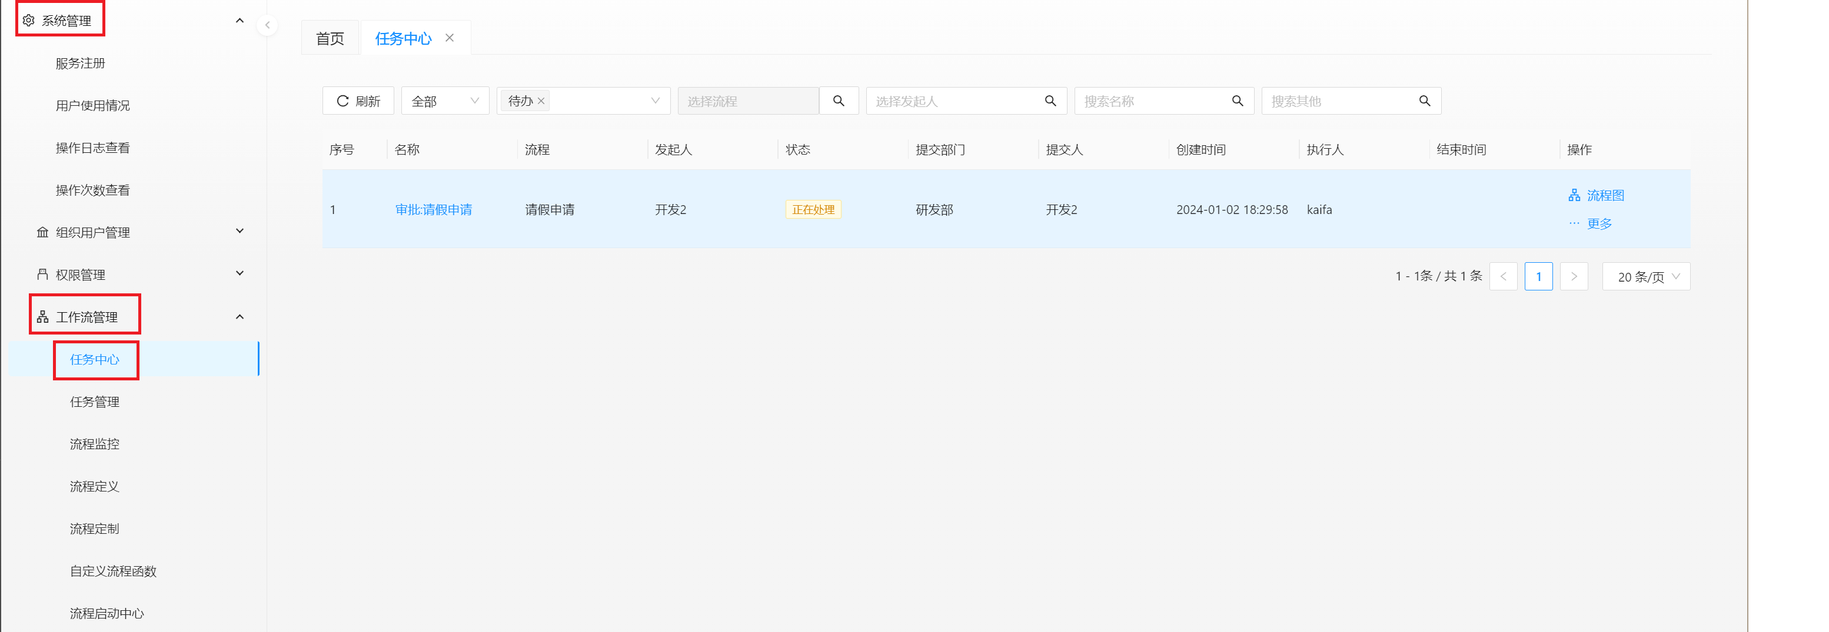The image size is (1829, 632).
Task: Open 用户使用情况 in the sidebar
Action: click(x=93, y=106)
